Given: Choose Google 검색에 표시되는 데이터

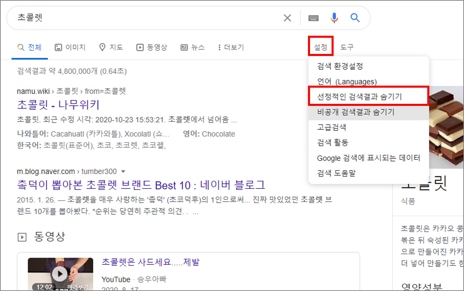Looking at the screenshot, I should point(369,158).
